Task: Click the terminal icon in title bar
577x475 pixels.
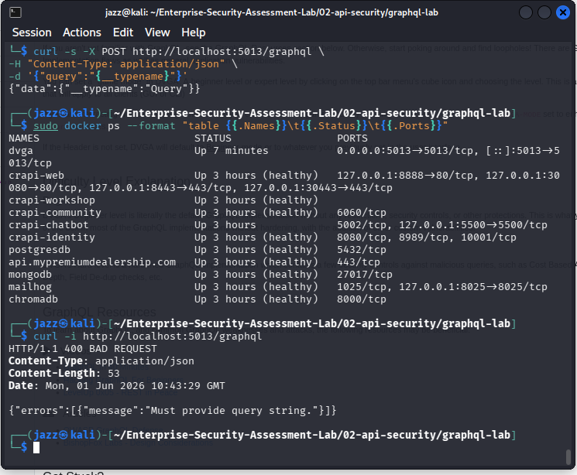Action: pyautogui.click(x=15, y=12)
